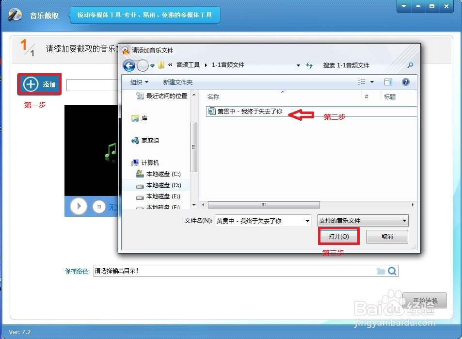Refresh the folder with the refresh icon

[x=309, y=65]
